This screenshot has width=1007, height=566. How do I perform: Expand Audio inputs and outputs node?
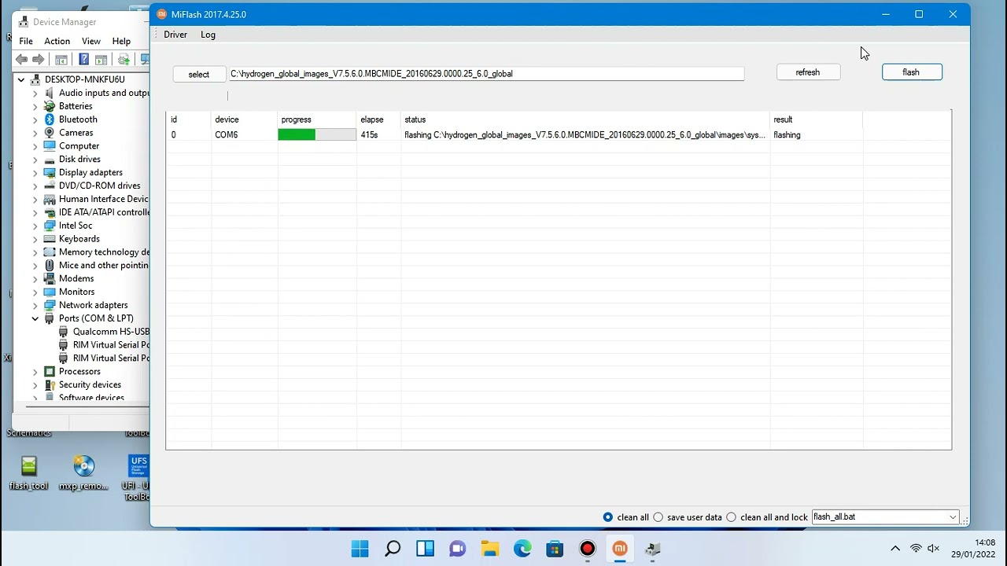[x=35, y=93]
